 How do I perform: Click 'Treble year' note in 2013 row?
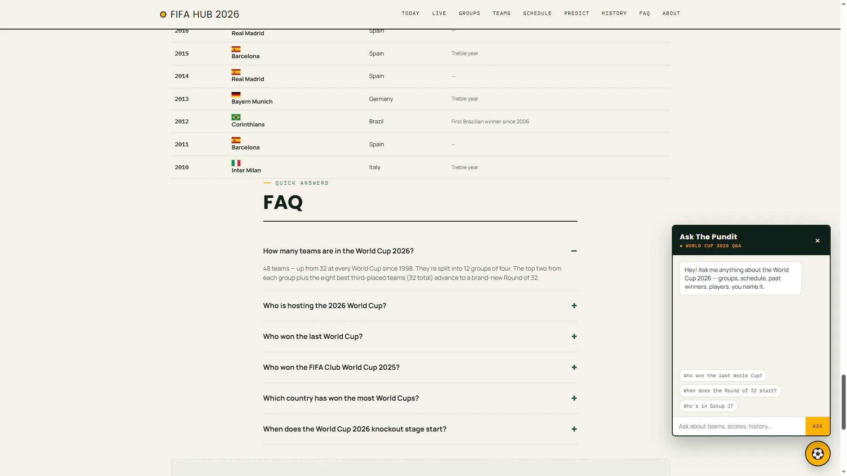[x=465, y=99]
